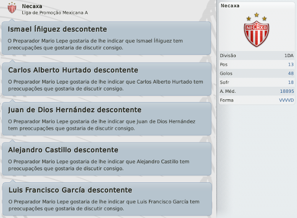
Task: Select the Forma row label
Action: 226,100
